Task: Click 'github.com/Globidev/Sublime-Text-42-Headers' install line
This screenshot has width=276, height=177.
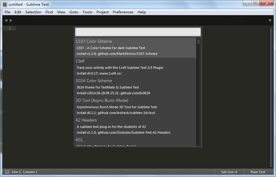Action: (123, 132)
